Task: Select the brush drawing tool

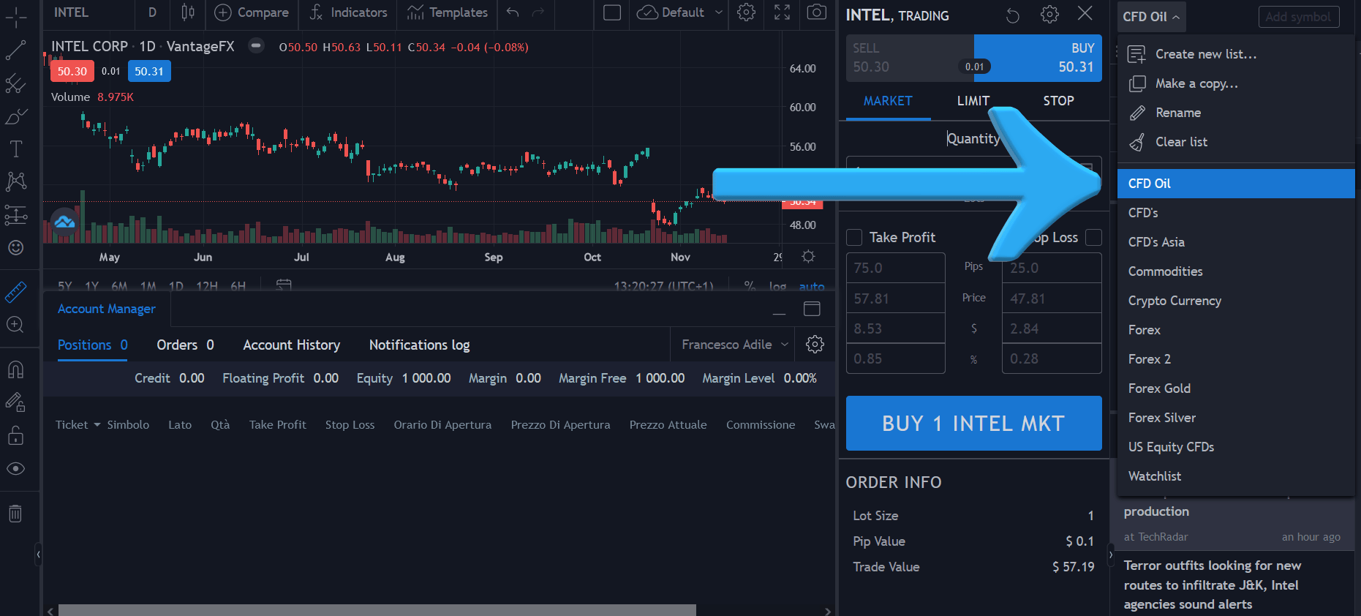Action: click(x=15, y=116)
